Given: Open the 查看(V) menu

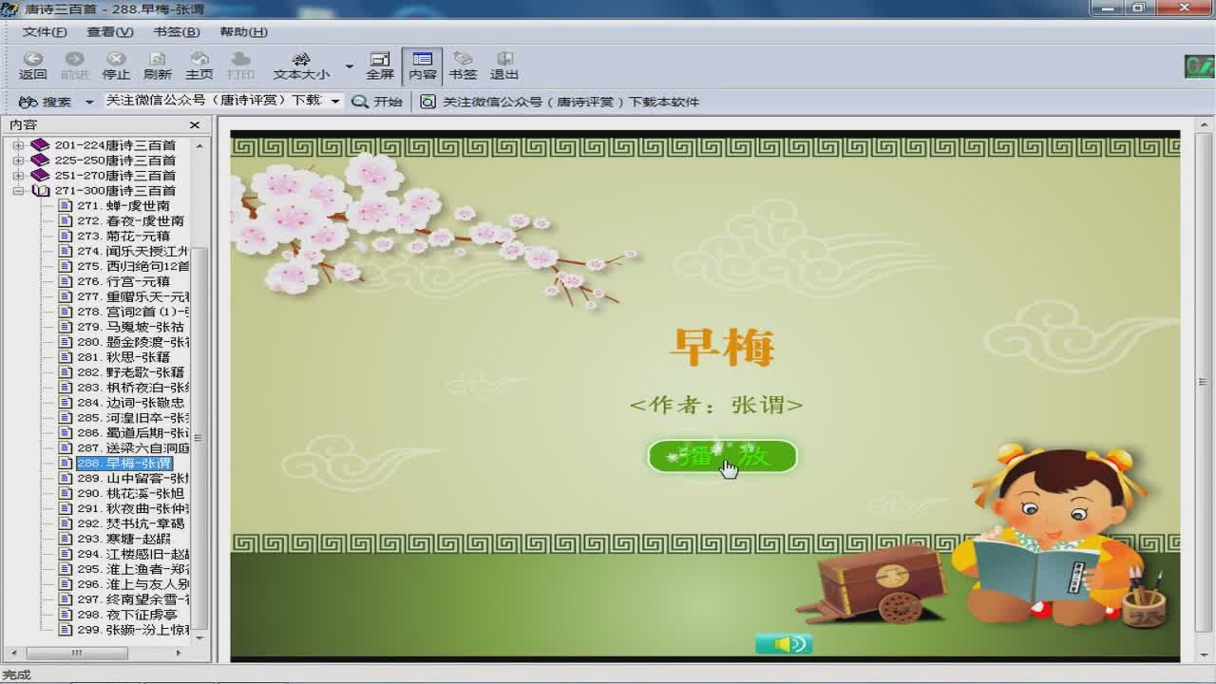Looking at the screenshot, I should tap(110, 31).
